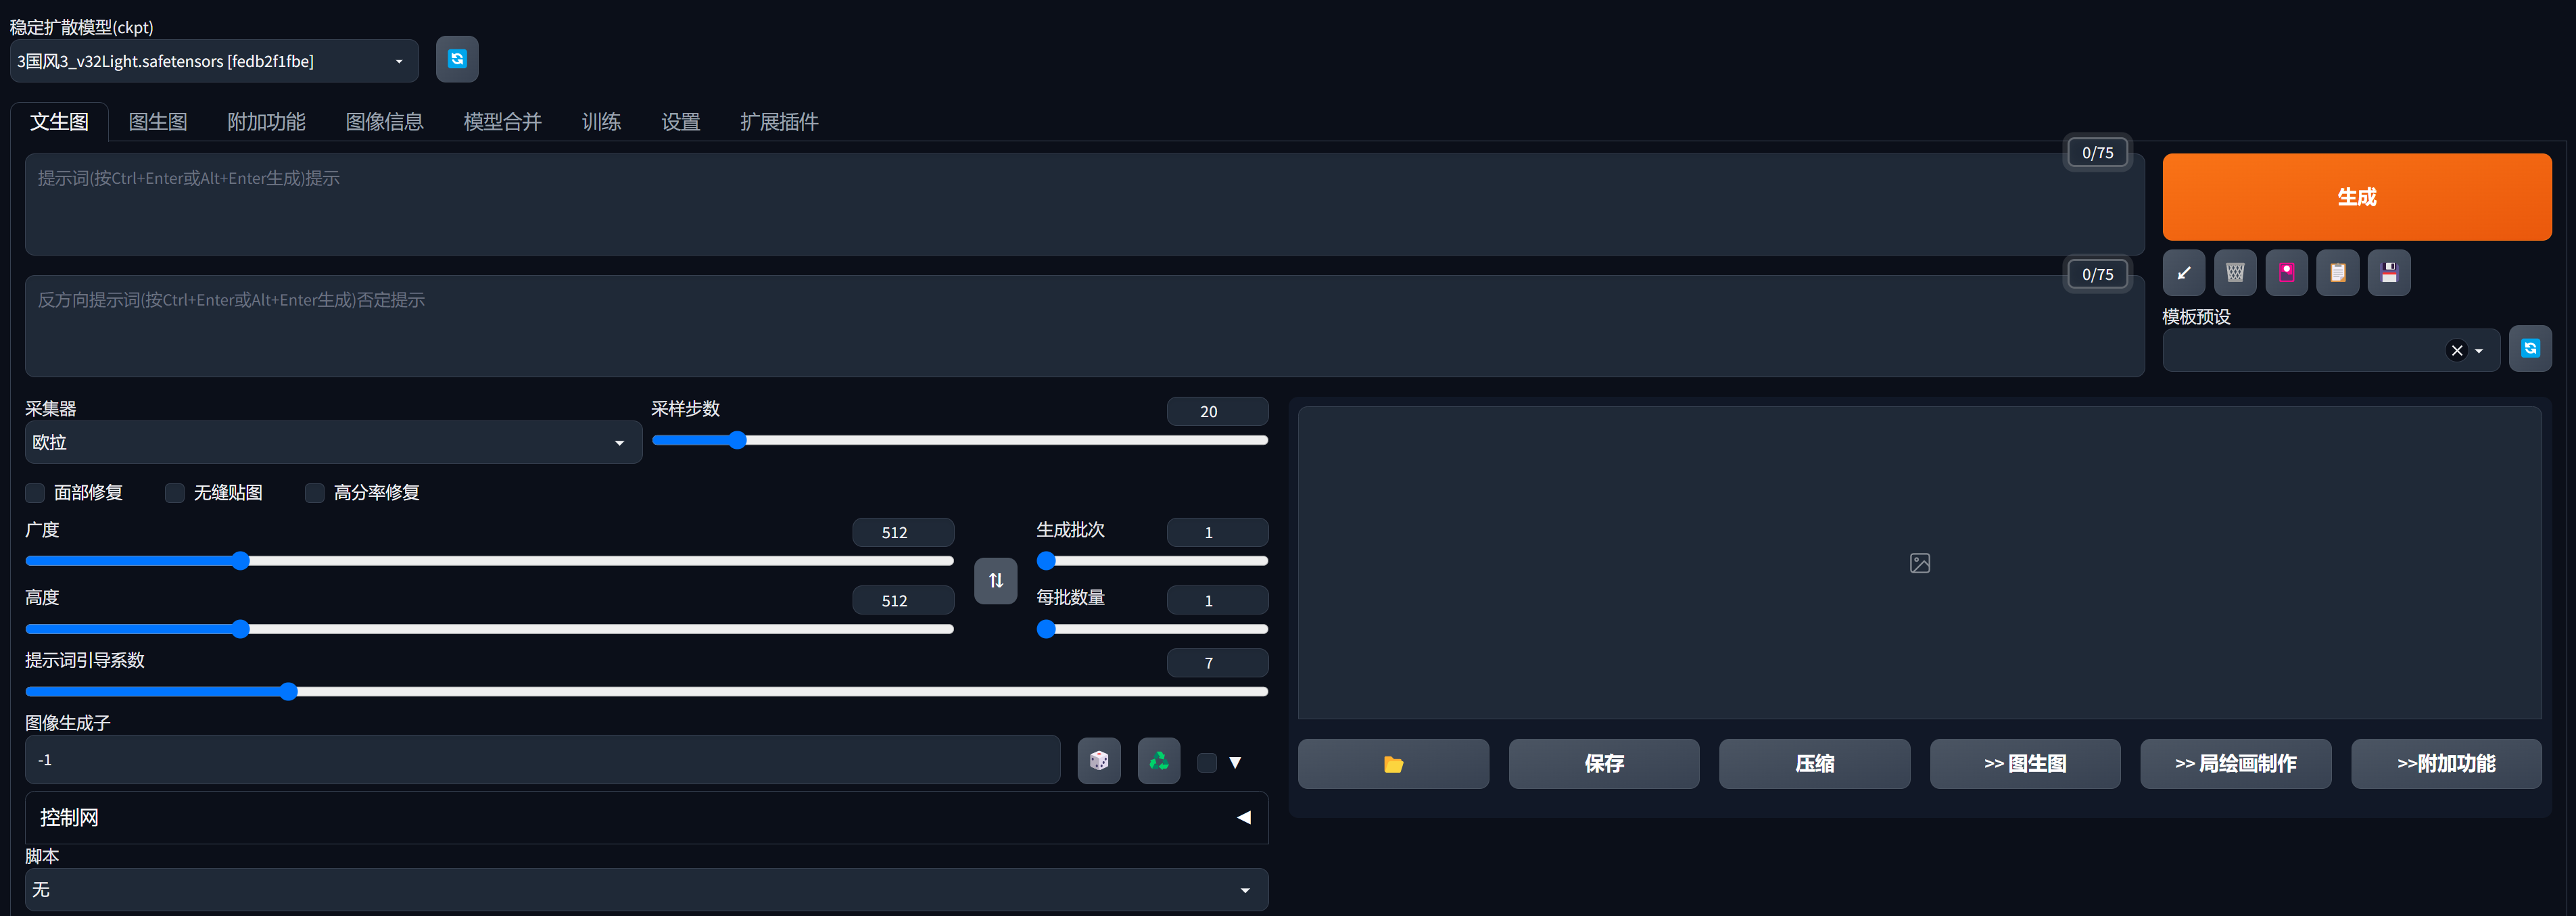Click the 高度 value box
Screen dimensions: 2576x916
tap(903, 600)
